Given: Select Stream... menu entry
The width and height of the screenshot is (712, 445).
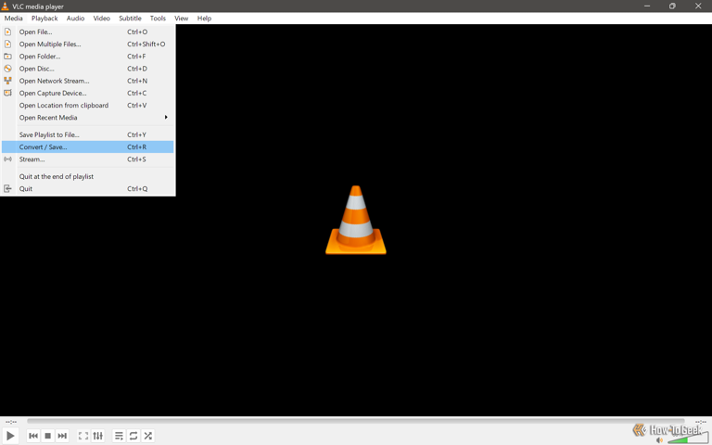Looking at the screenshot, I should click(88, 159).
